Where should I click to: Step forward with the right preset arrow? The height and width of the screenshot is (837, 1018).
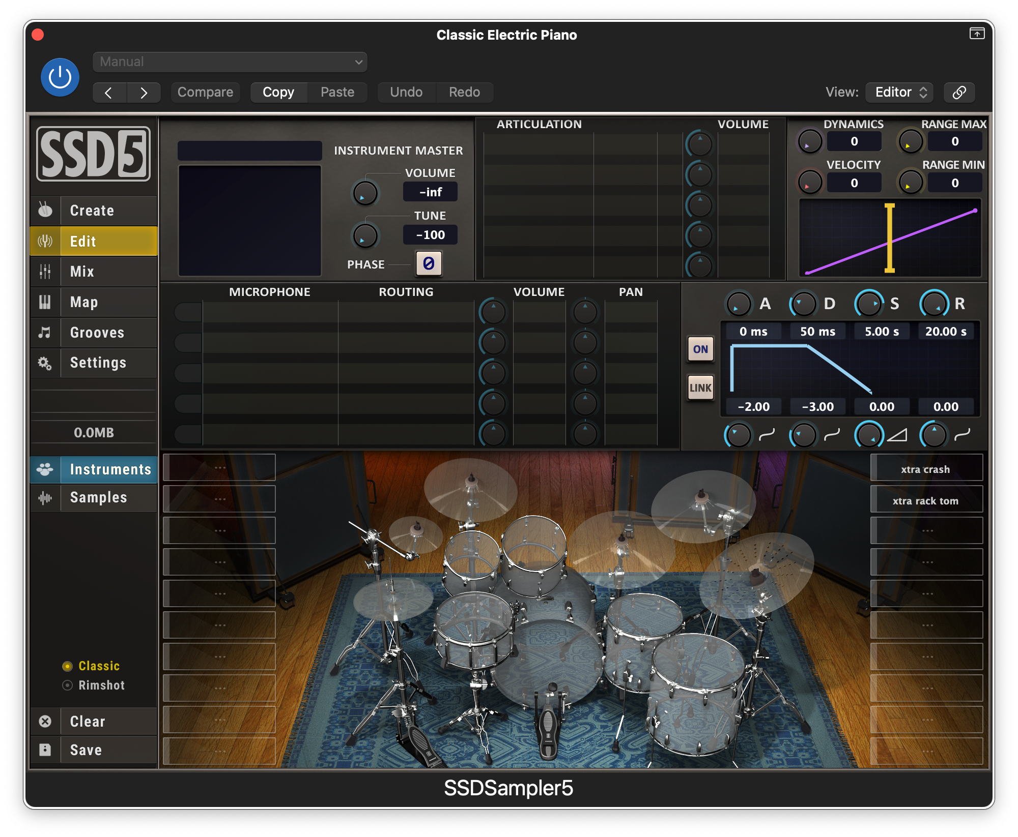[x=144, y=93]
